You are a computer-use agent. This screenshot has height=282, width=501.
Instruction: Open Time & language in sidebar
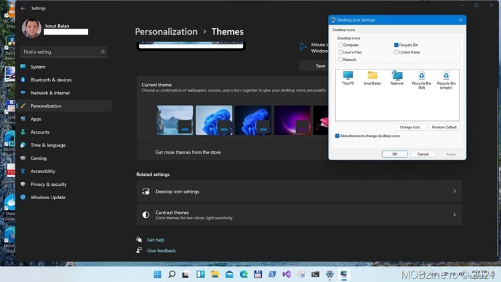click(x=65, y=145)
